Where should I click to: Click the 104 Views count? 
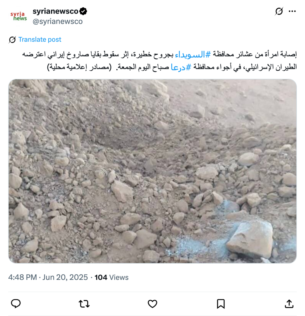coord(111,277)
